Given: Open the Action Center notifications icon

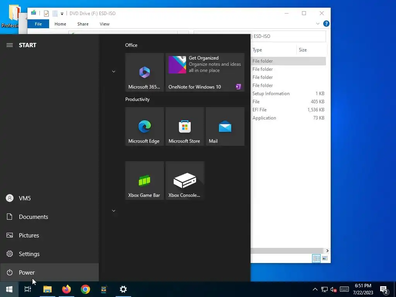Looking at the screenshot, I should coord(384,289).
